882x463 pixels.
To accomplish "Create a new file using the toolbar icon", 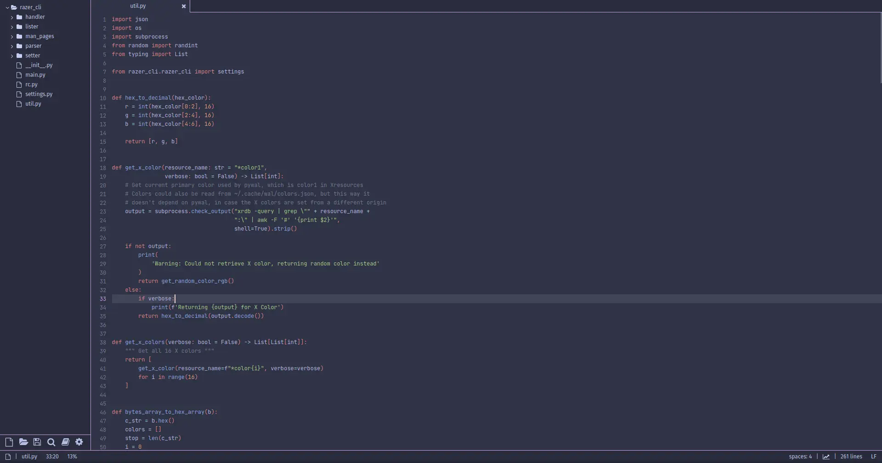I will click(x=9, y=442).
